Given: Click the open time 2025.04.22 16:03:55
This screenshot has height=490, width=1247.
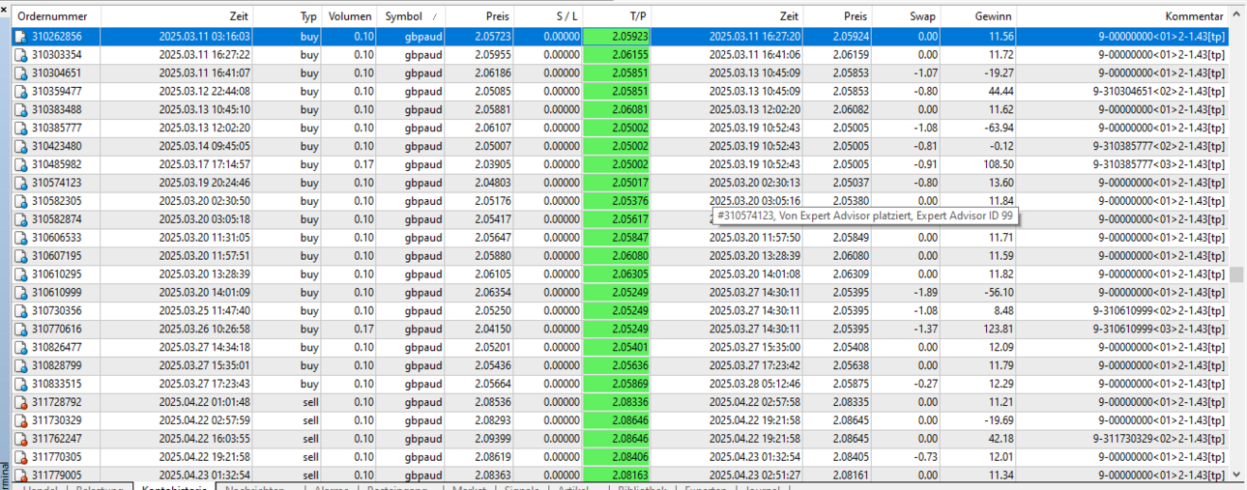Looking at the screenshot, I should (204, 439).
